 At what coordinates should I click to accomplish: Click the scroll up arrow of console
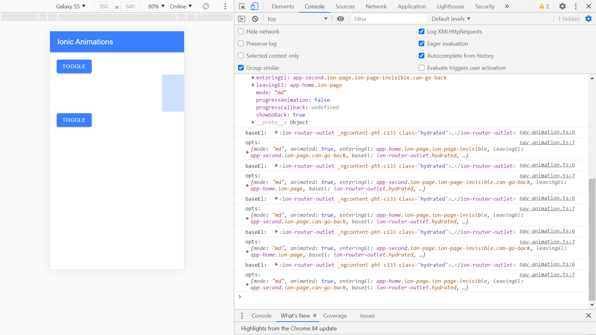(592, 78)
